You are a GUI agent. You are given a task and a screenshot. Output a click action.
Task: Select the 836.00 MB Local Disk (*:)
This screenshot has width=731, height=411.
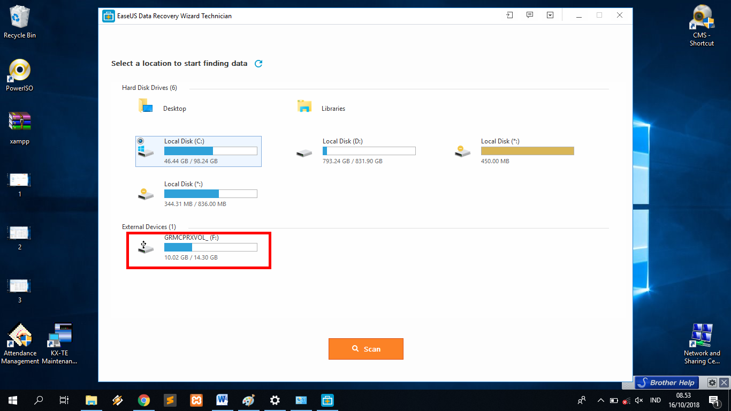pos(197,194)
